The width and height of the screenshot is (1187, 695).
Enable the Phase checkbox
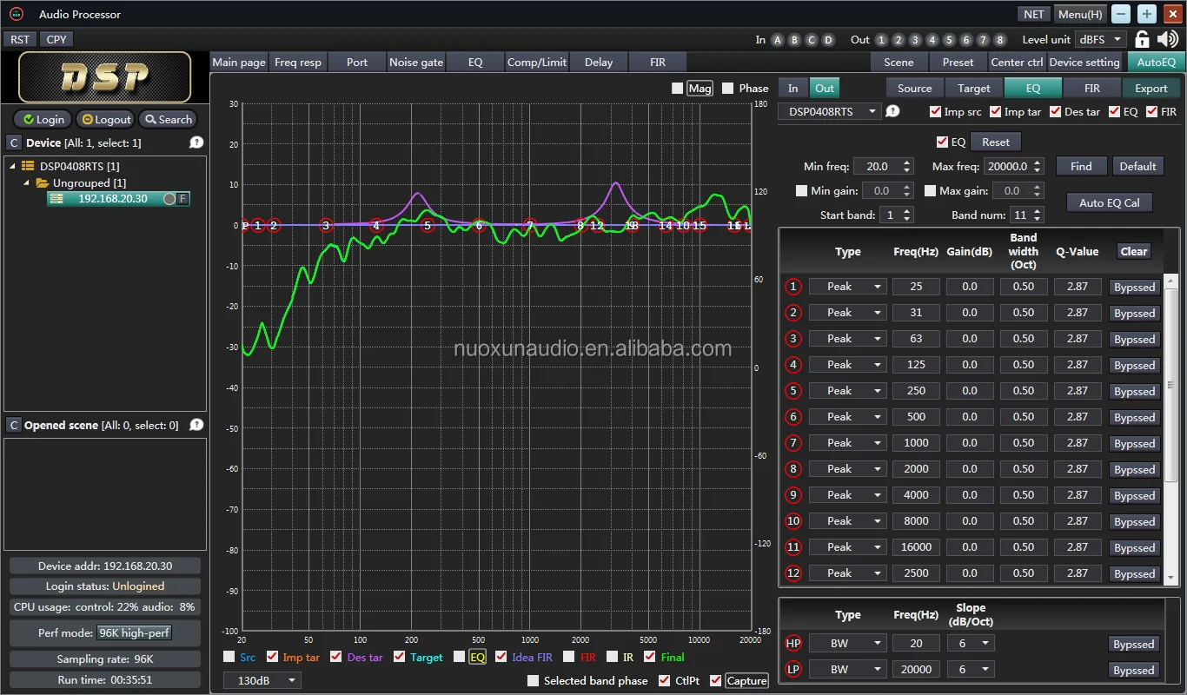[x=728, y=88]
